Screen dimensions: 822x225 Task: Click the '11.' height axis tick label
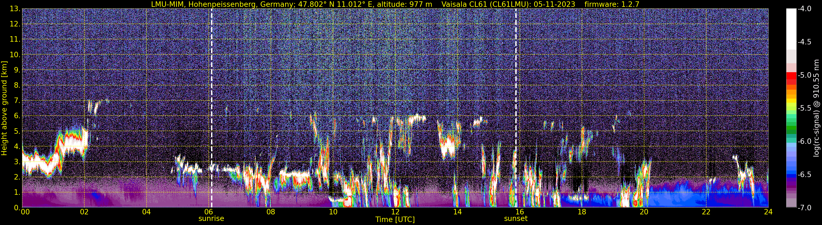[x=15, y=39]
